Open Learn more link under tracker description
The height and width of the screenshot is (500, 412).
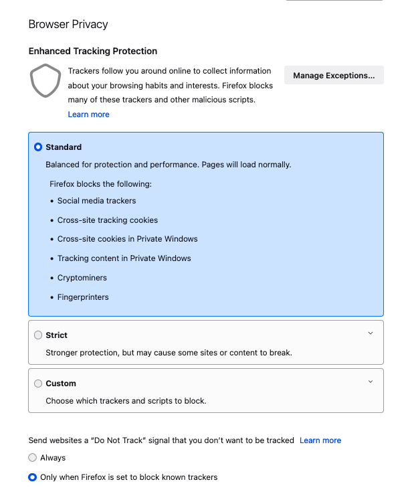(88, 114)
